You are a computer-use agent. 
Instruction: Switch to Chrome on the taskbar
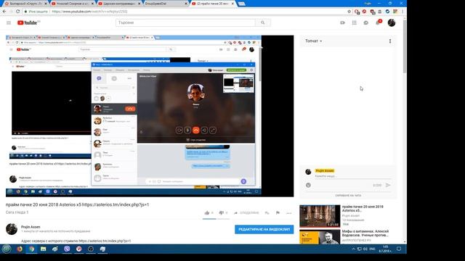click(x=31, y=249)
